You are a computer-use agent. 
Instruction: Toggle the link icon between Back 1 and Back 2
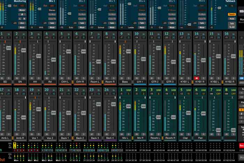coord(73,138)
